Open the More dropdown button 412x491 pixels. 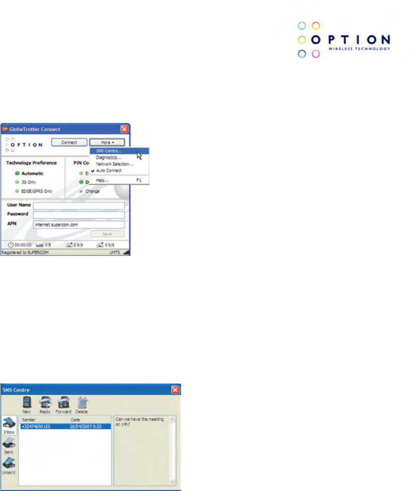(107, 142)
